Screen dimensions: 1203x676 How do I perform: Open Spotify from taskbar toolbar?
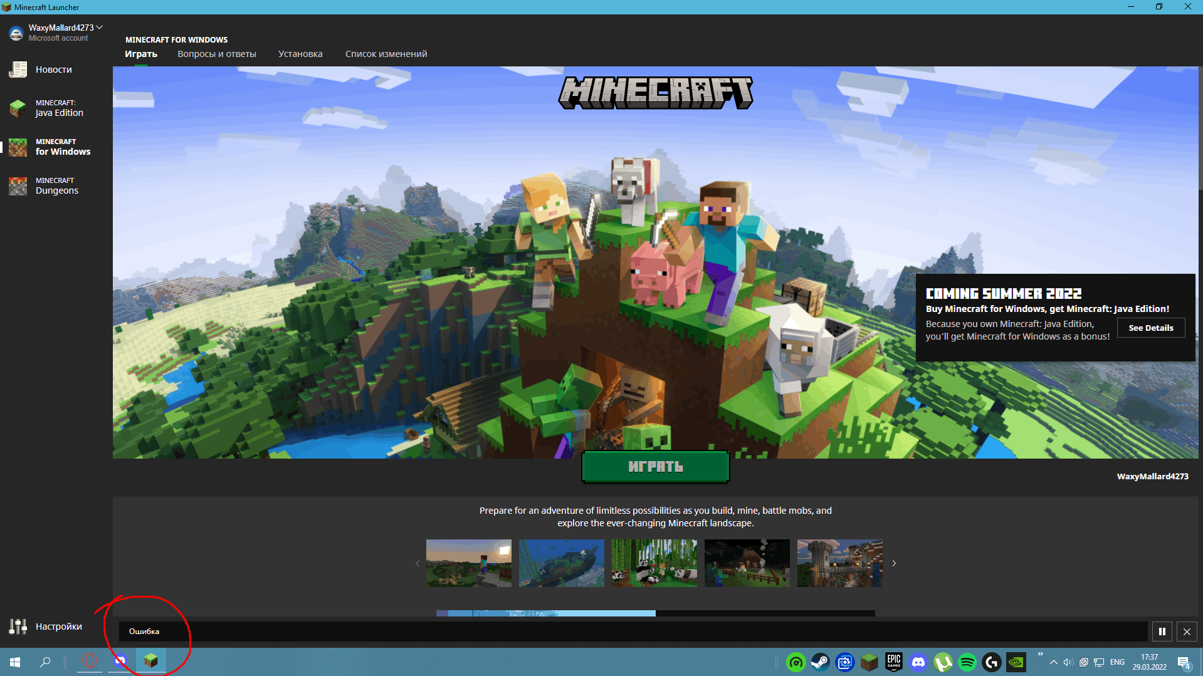pos(967,662)
